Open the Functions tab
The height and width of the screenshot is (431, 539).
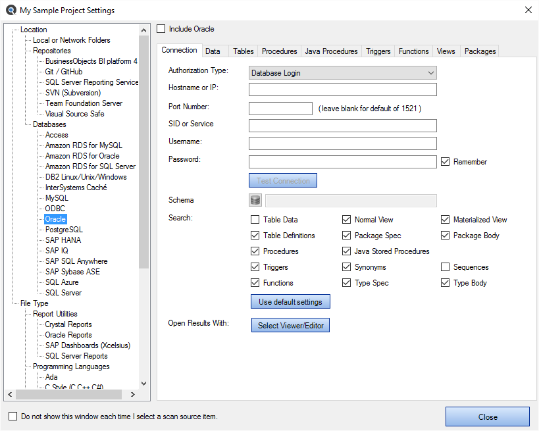[x=413, y=51]
